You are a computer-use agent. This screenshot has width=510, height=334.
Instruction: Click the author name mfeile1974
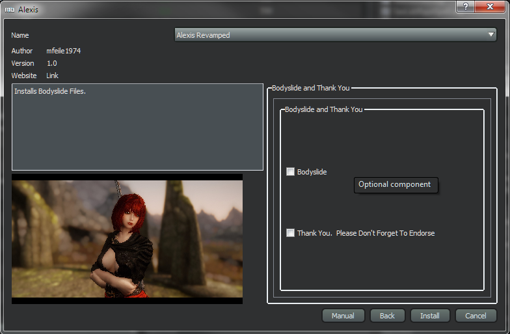pyautogui.click(x=64, y=51)
